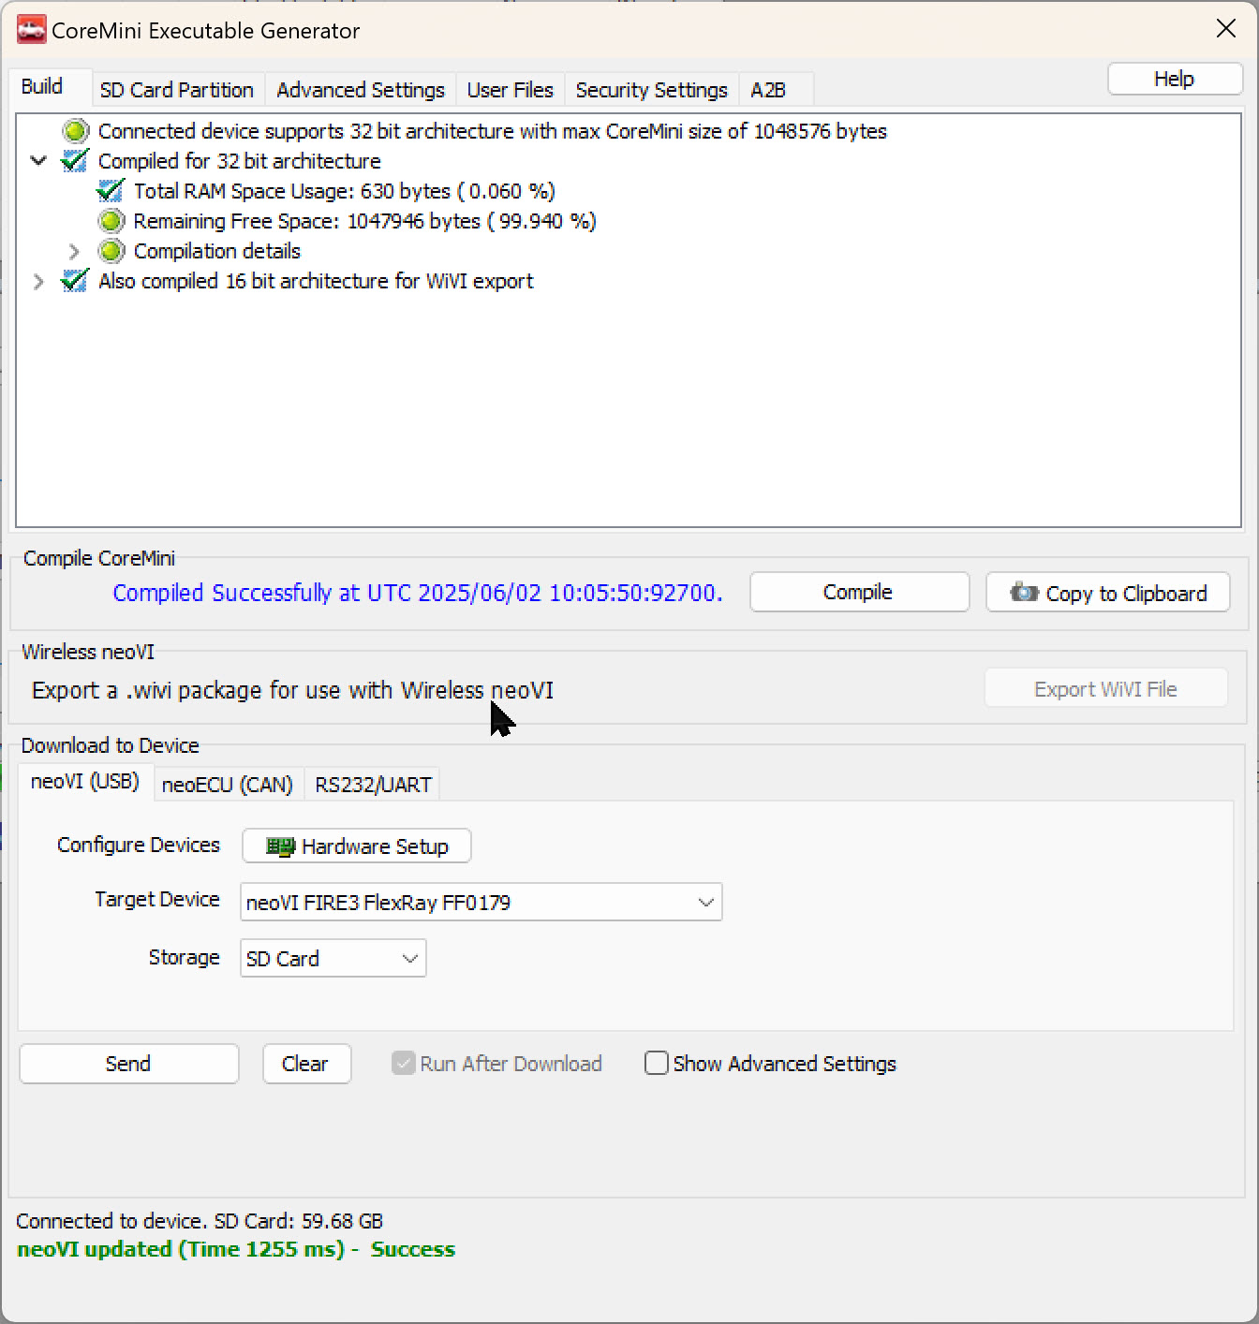1259x1324 pixels.
Task: Switch to the Security Settings tab
Action: point(651,89)
